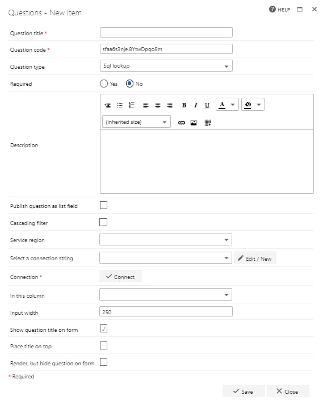Expand the Service region dropdown

[x=166, y=240]
